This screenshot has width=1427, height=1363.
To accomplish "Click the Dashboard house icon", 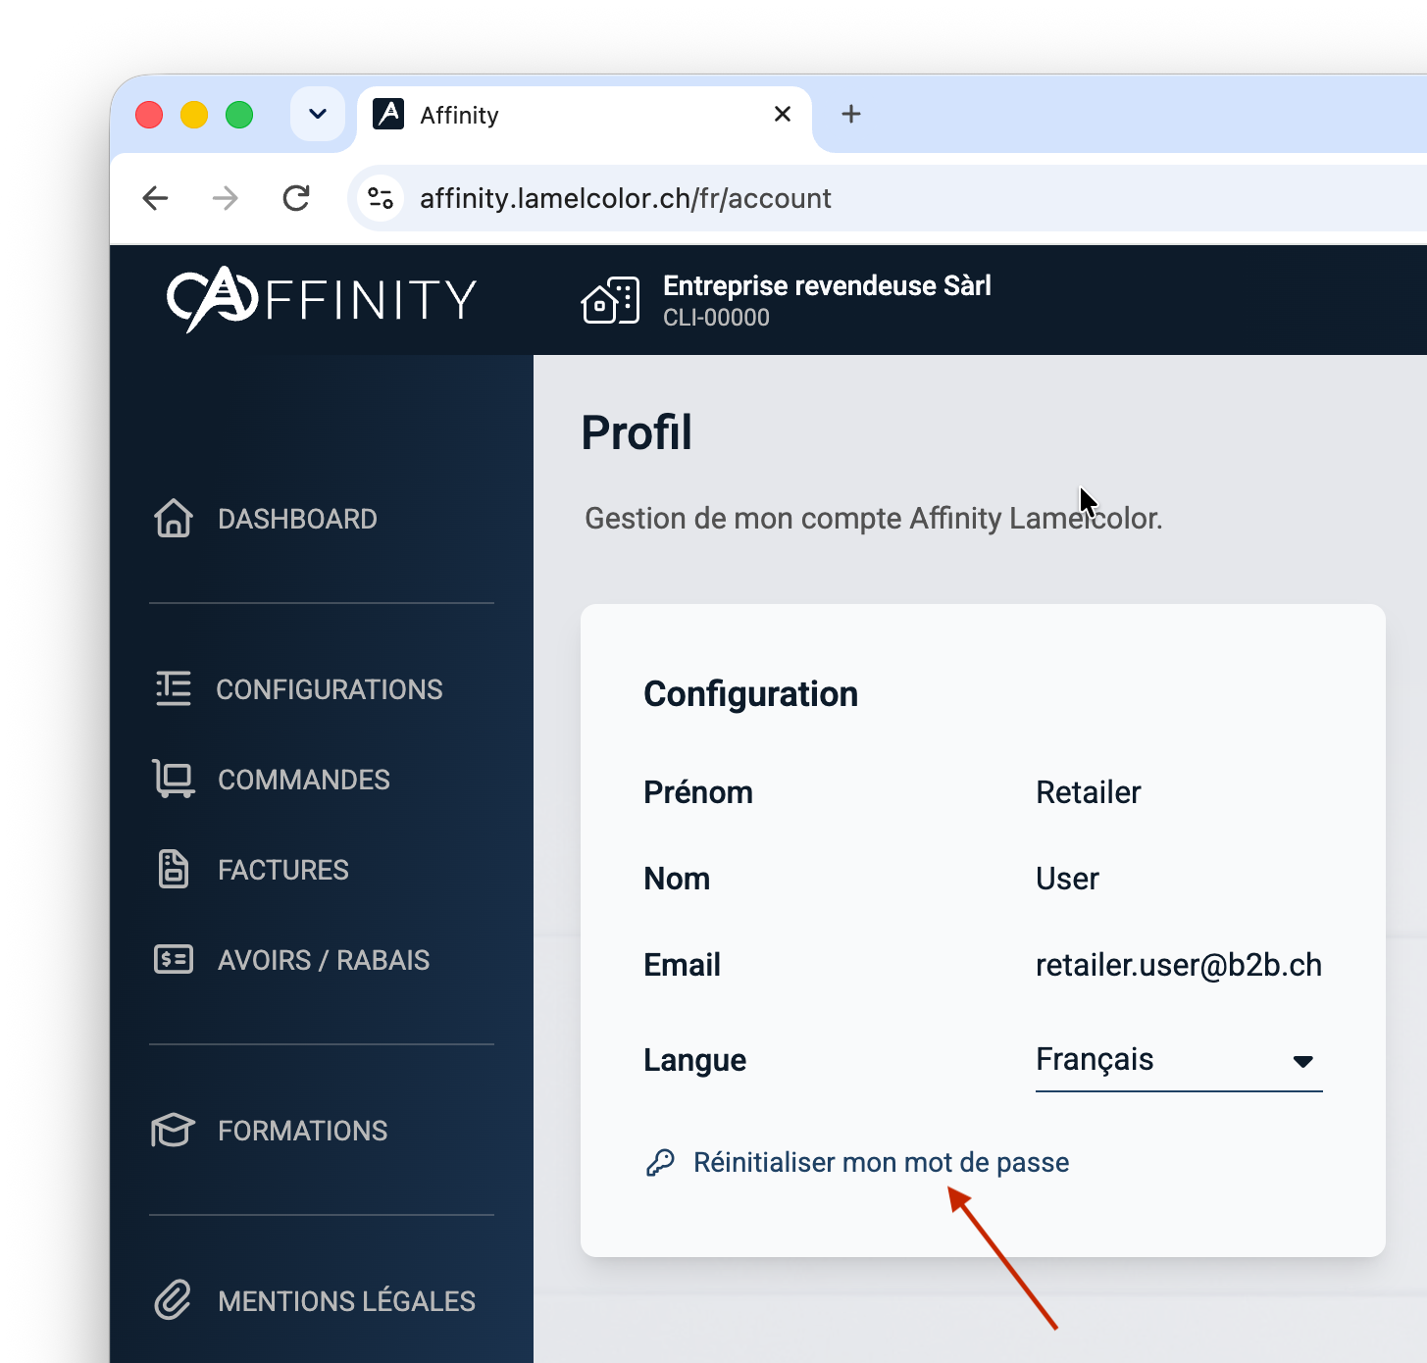I will pos(174,518).
